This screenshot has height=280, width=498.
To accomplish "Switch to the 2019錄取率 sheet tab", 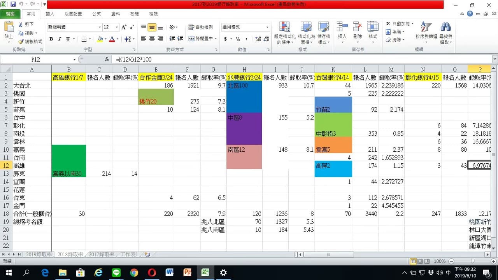I will tap(39, 255).
